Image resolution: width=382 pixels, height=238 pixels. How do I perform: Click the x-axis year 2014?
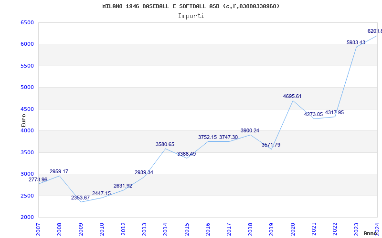[165, 229]
